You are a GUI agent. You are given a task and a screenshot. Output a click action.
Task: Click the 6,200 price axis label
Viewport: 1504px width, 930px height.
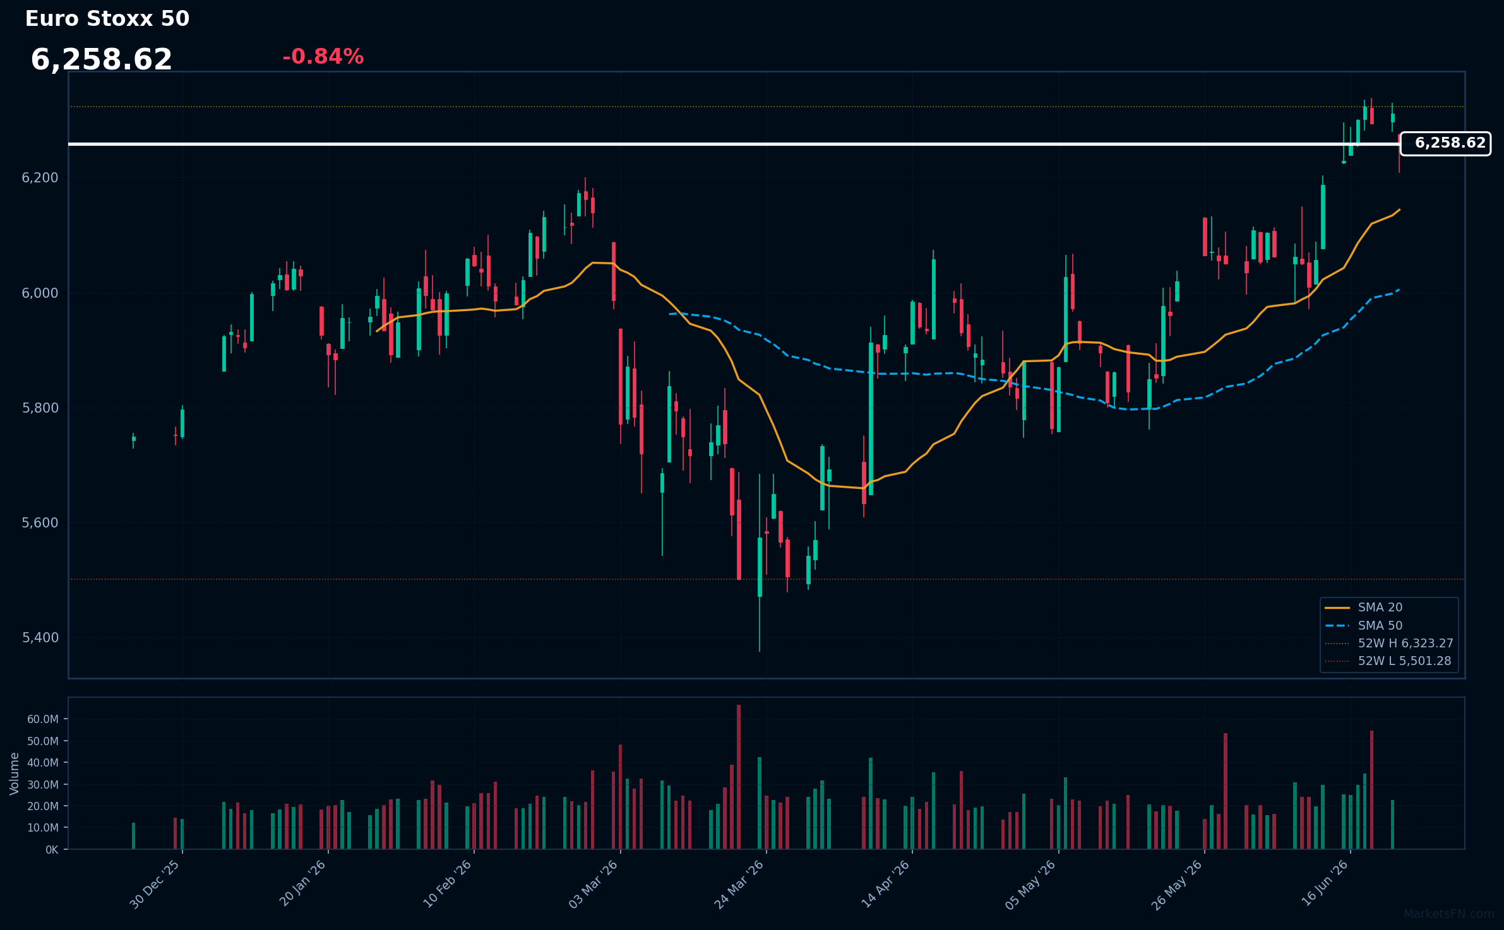[40, 178]
